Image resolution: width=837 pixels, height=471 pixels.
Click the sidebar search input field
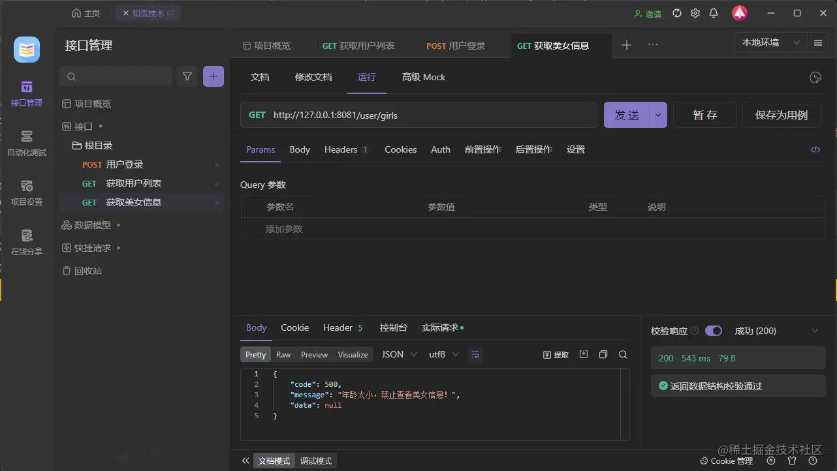[x=116, y=76]
